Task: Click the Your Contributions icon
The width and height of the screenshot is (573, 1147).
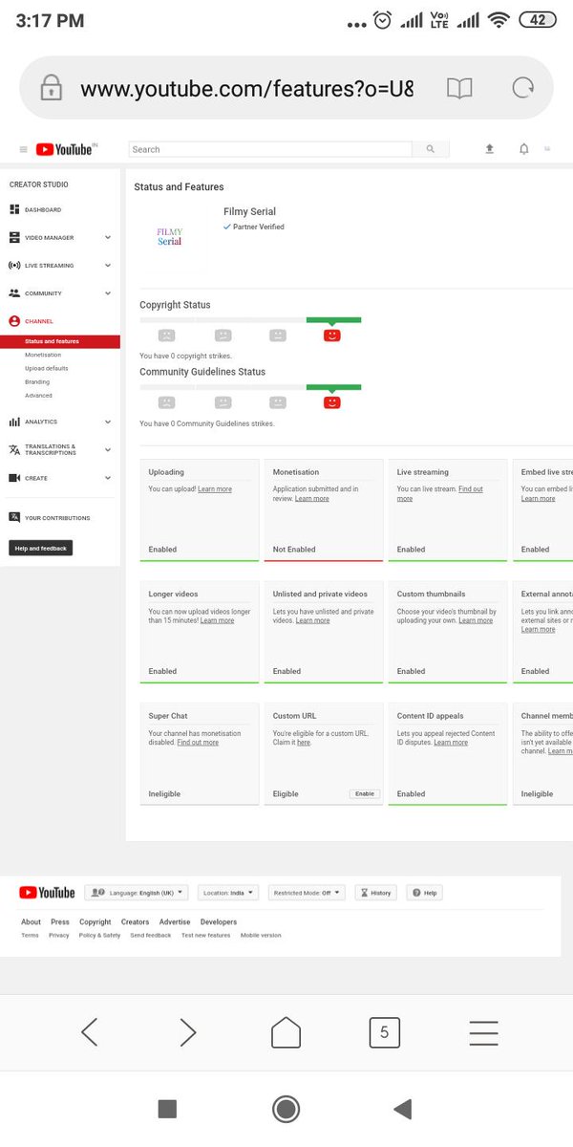Action: (14, 517)
